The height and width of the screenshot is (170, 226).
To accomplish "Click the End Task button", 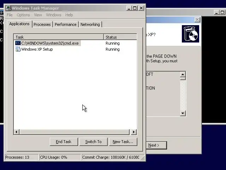I will 64,142.
